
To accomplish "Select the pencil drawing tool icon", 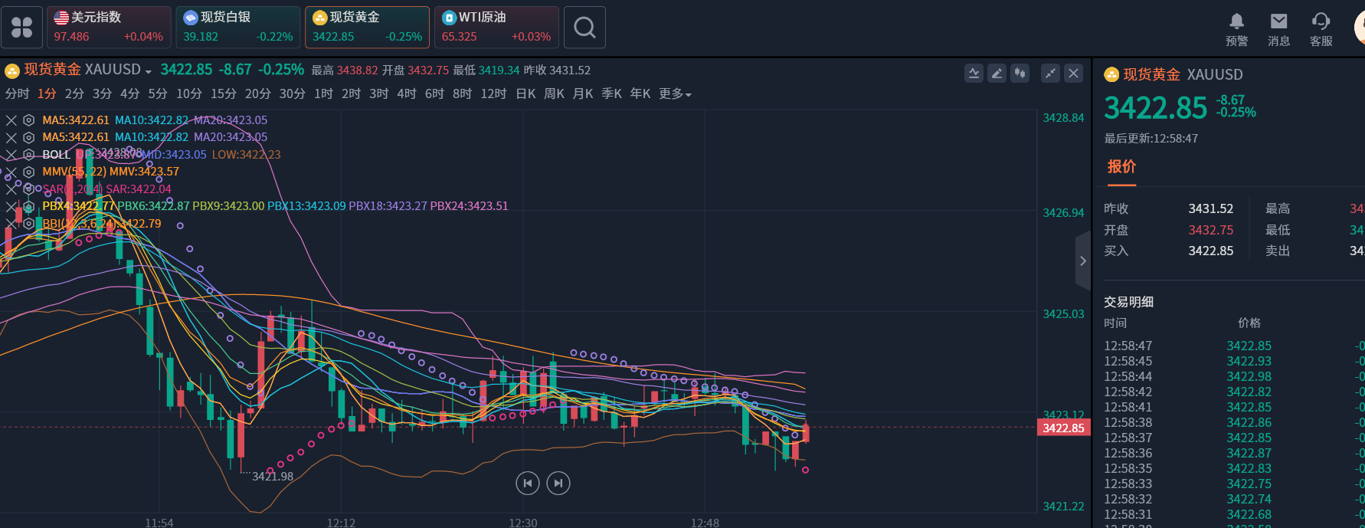I will [x=997, y=74].
